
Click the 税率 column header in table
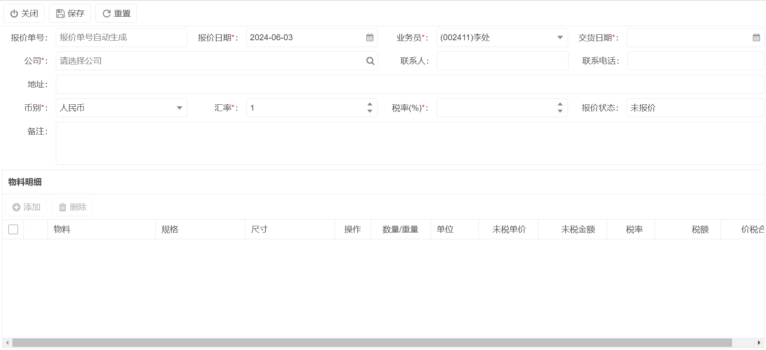(x=631, y=229)
